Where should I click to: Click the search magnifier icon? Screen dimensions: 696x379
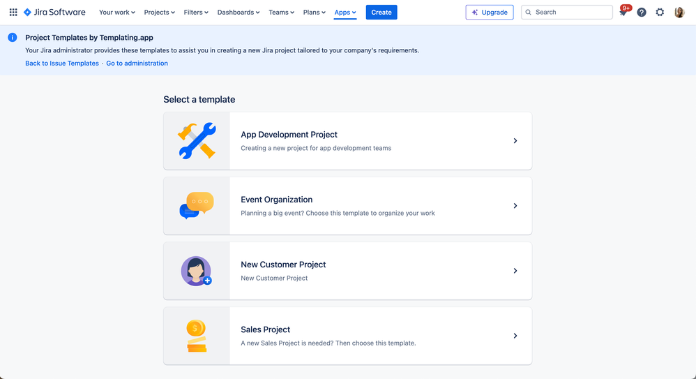[528, 13]
